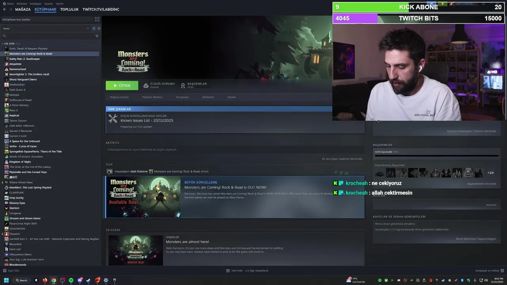Focus the library search field

[x=48, y=36]
